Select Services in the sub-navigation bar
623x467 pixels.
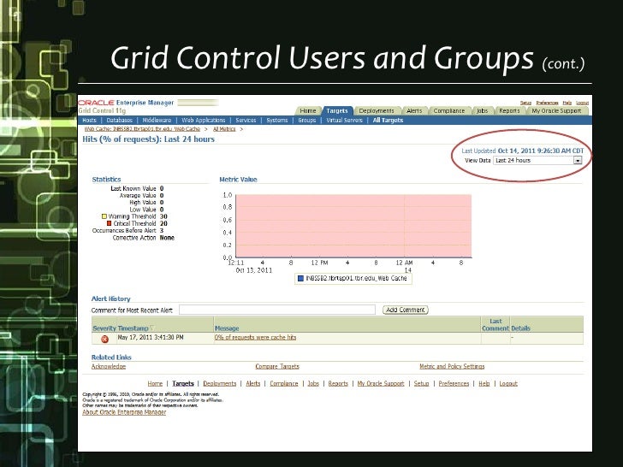point(246,121)
